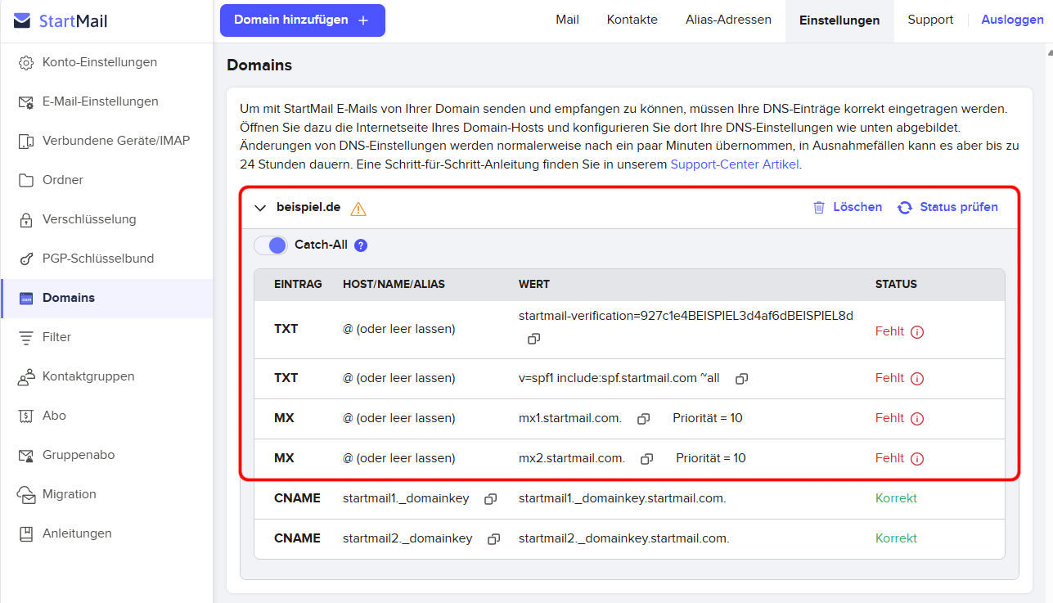Click the Ordner folder icon
1053x603 pixels.
coord(26,181)
